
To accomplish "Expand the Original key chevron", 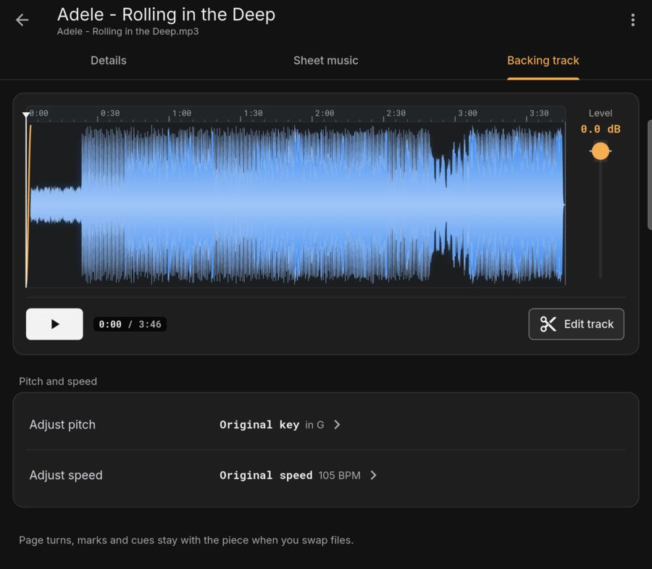I will 337,424.
